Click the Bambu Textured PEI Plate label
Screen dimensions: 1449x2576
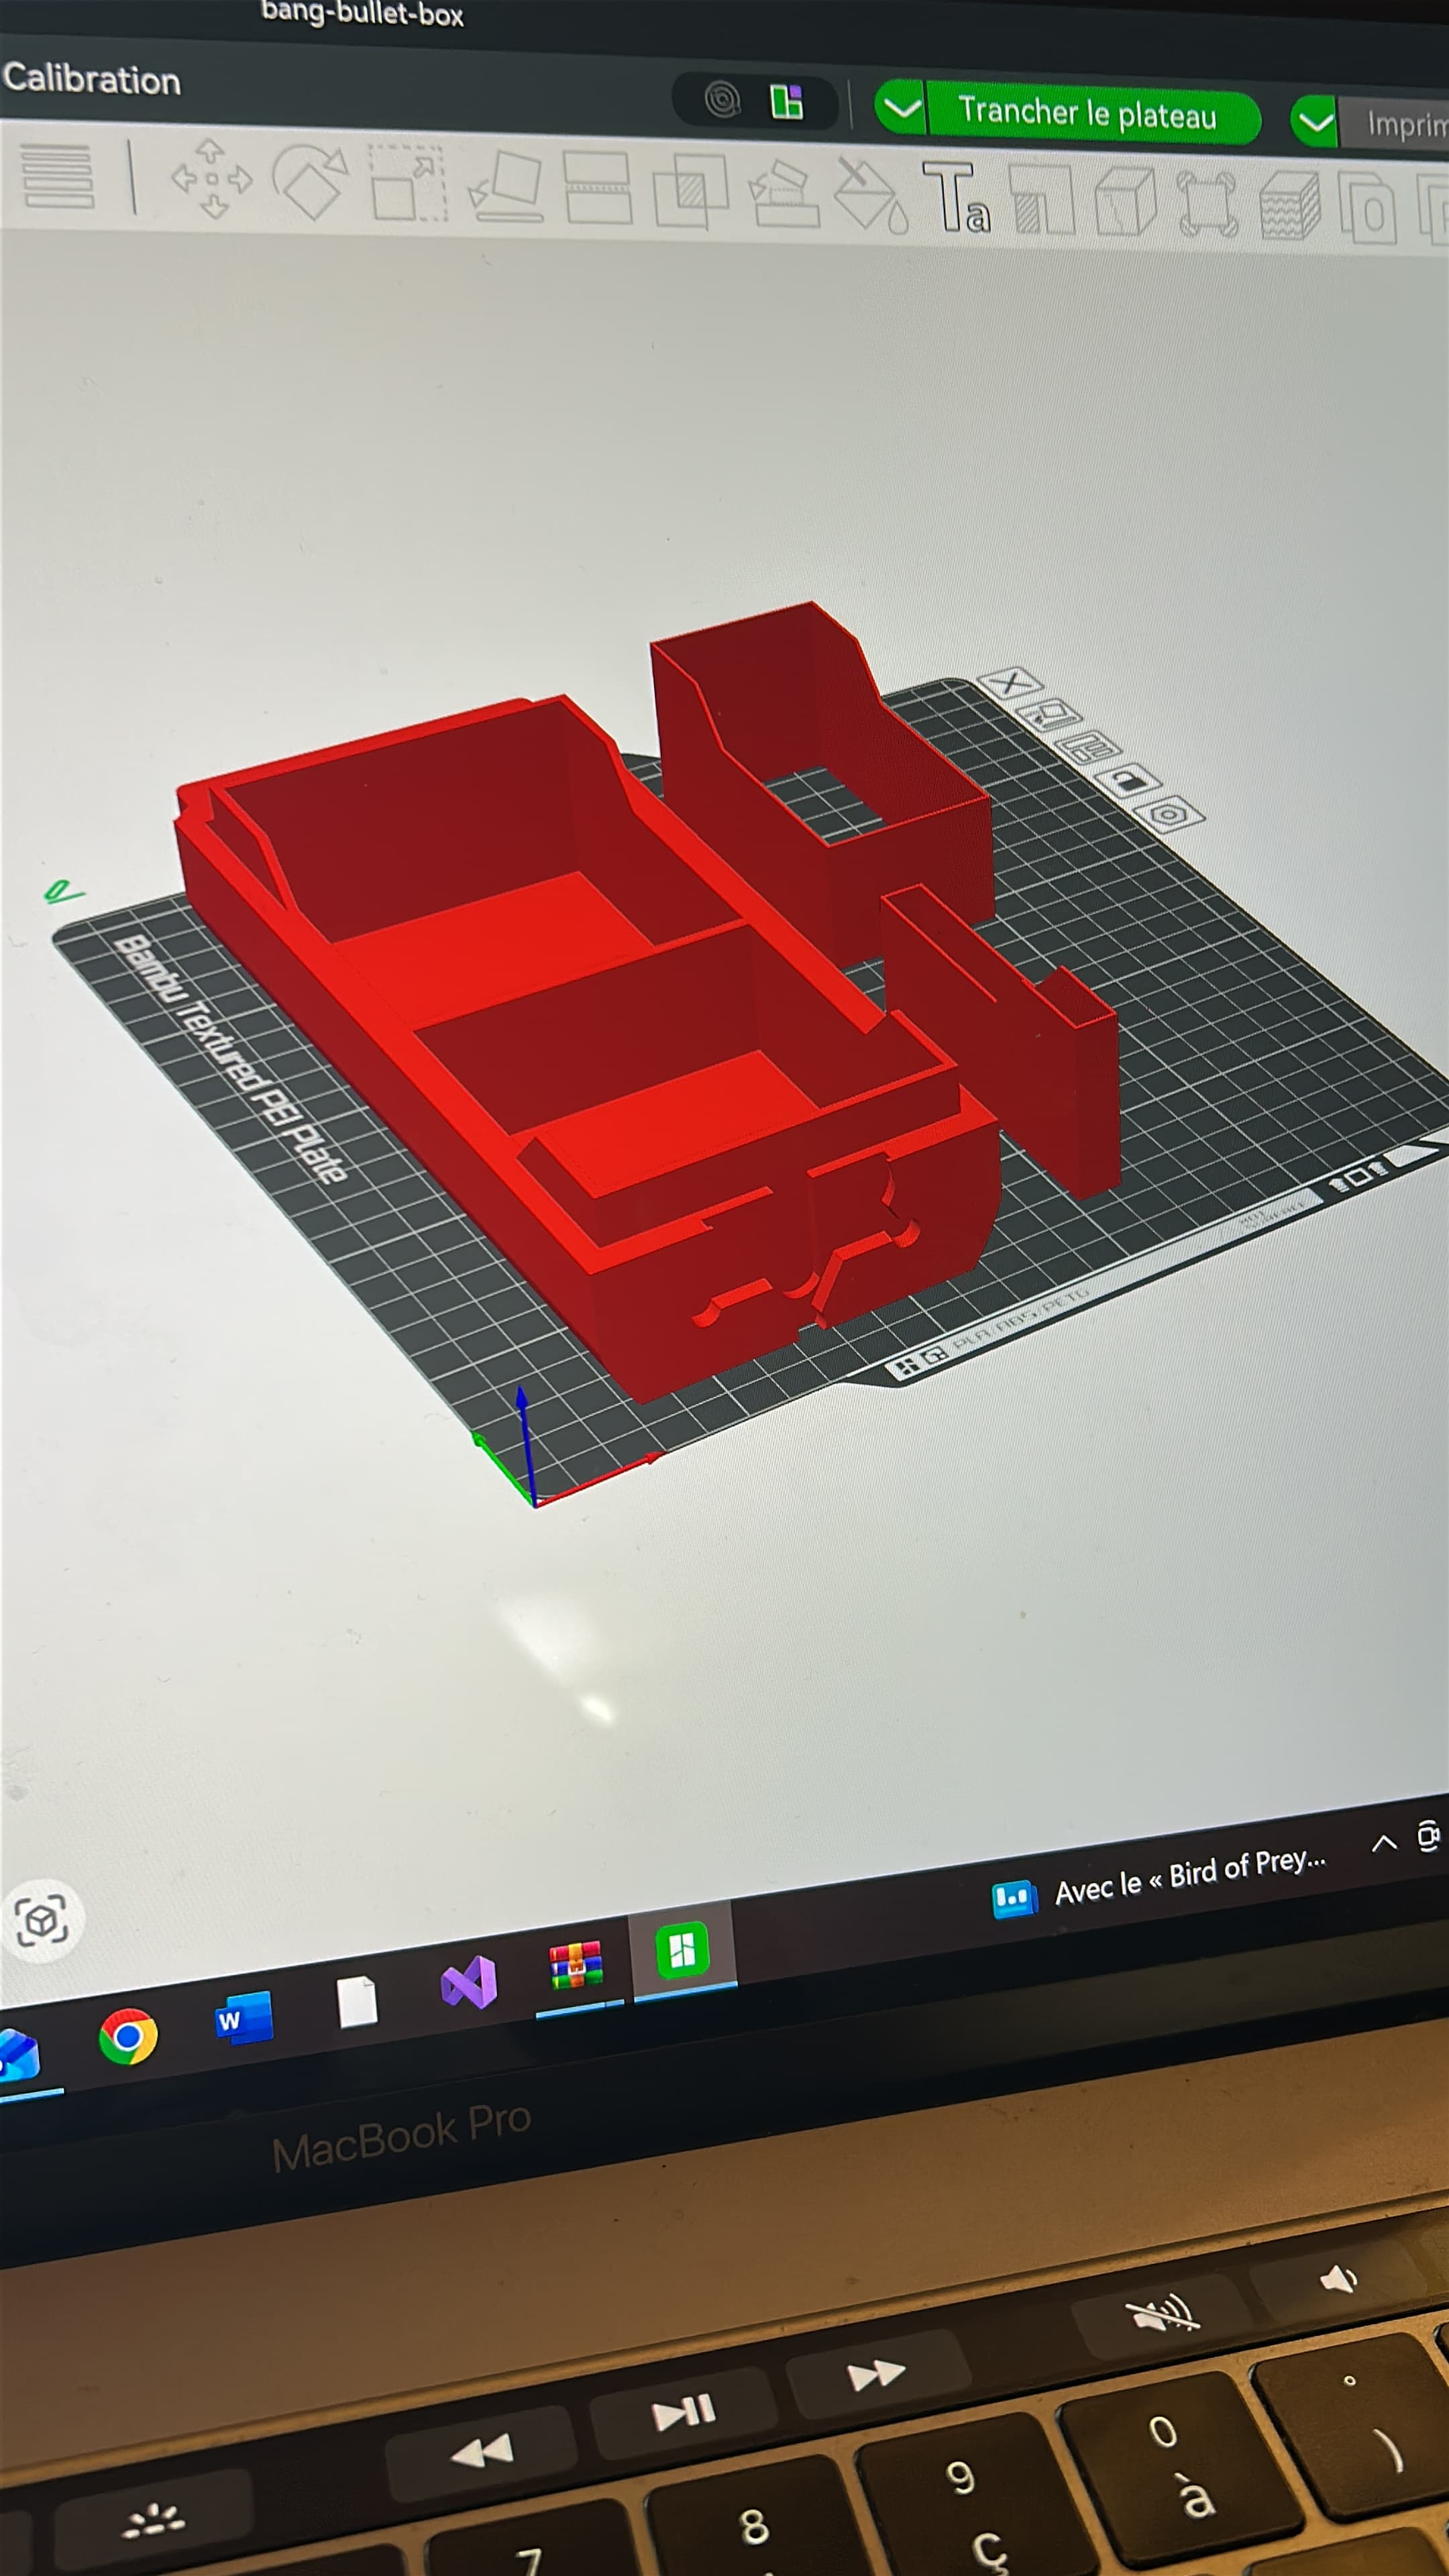pyautogui.click(x=231, y=1059)
